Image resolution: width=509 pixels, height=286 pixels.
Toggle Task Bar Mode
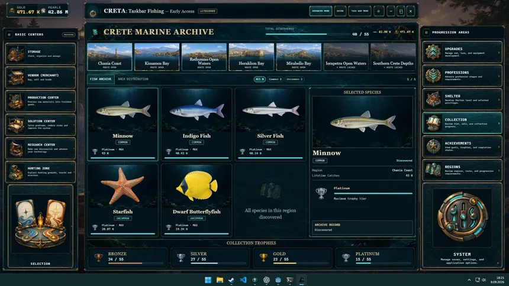360,11
